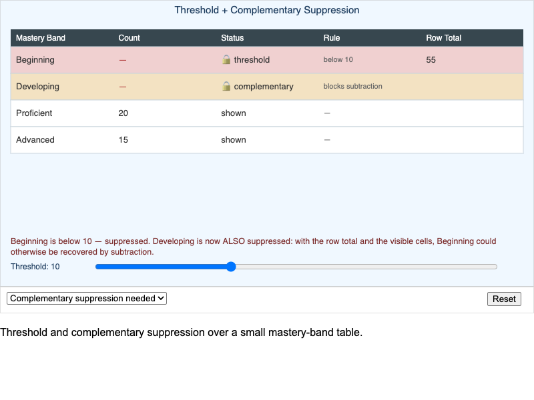This screenshot has height=400, width=534.
Task: Click the below 10 rule text
Action: pyautogui.click(x=338, y=59)
